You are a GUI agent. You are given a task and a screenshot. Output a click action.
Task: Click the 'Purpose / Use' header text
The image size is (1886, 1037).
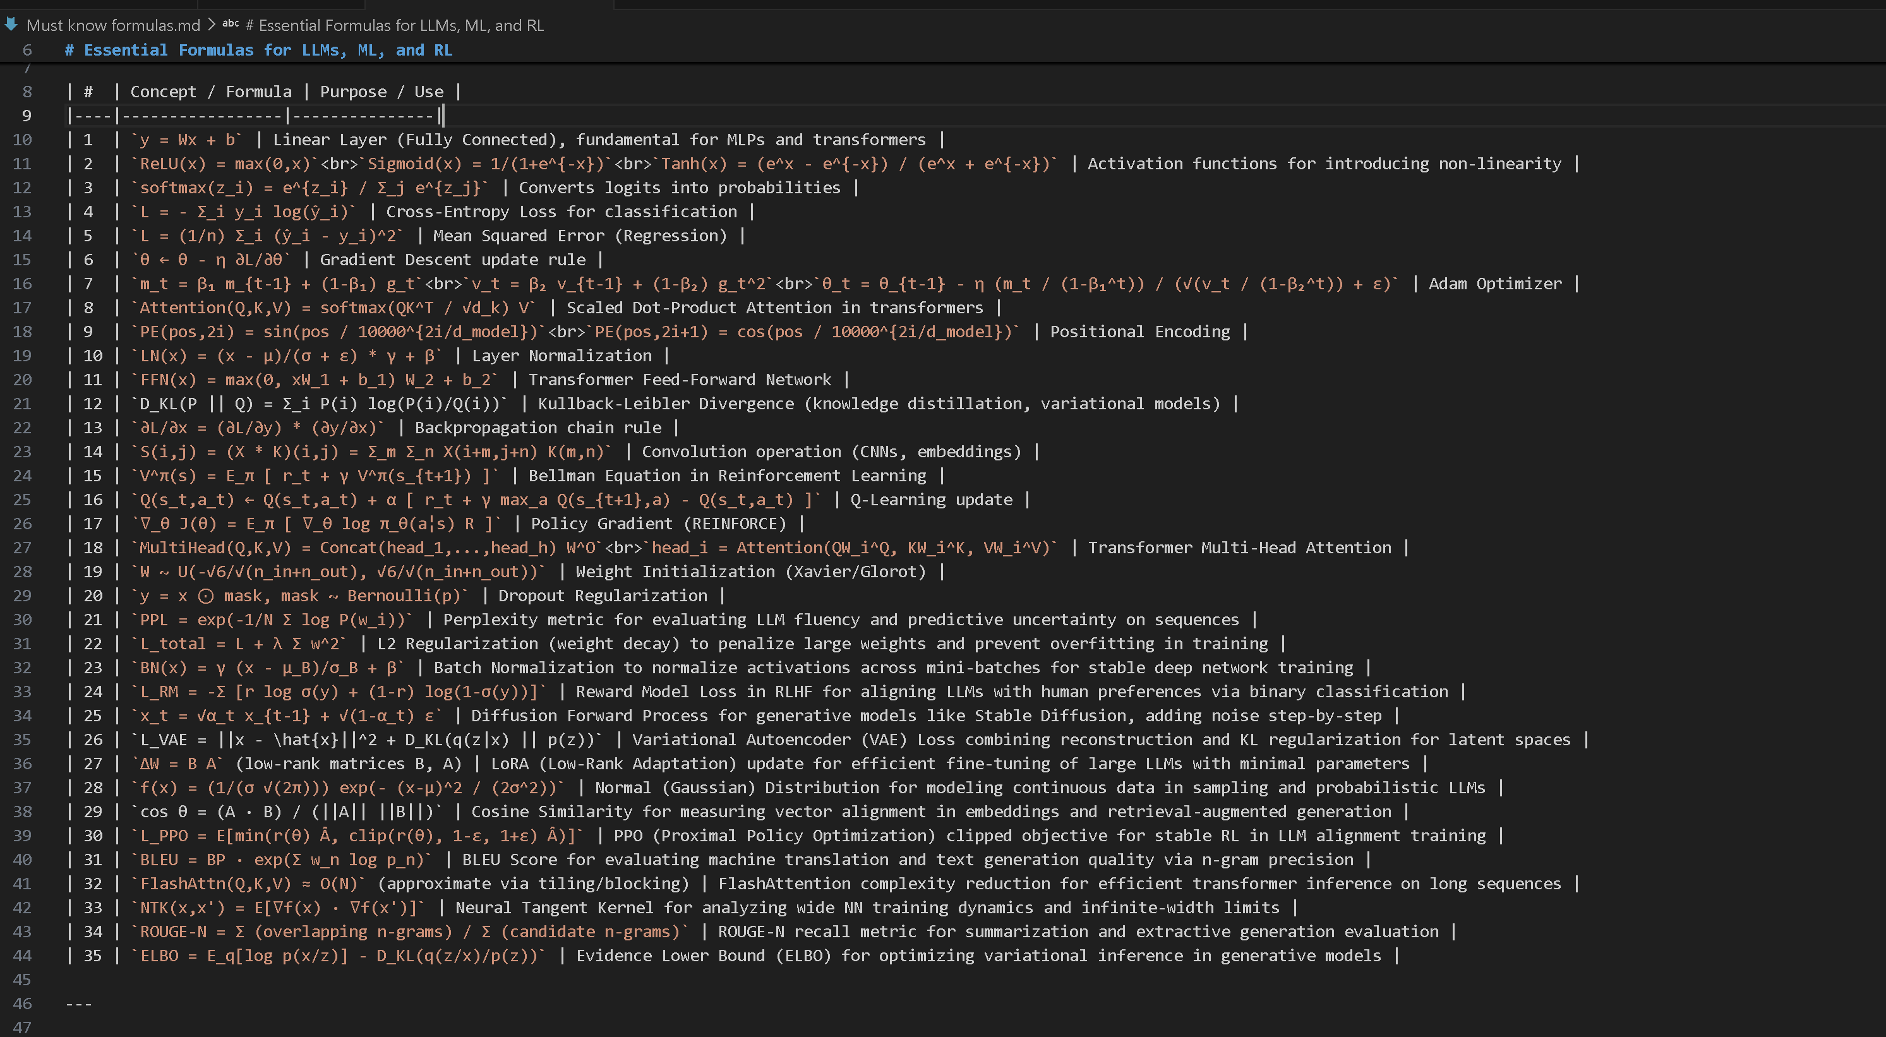pos(381,92)
